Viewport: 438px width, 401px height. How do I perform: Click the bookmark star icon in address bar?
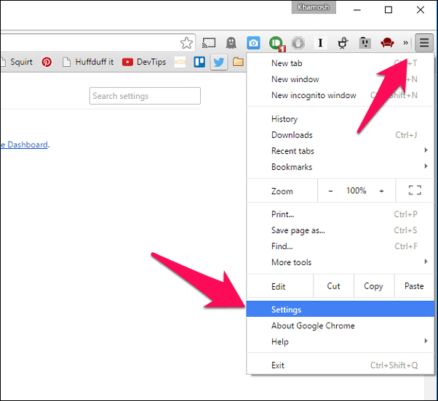pyautogui.click(x=186, y=43)
